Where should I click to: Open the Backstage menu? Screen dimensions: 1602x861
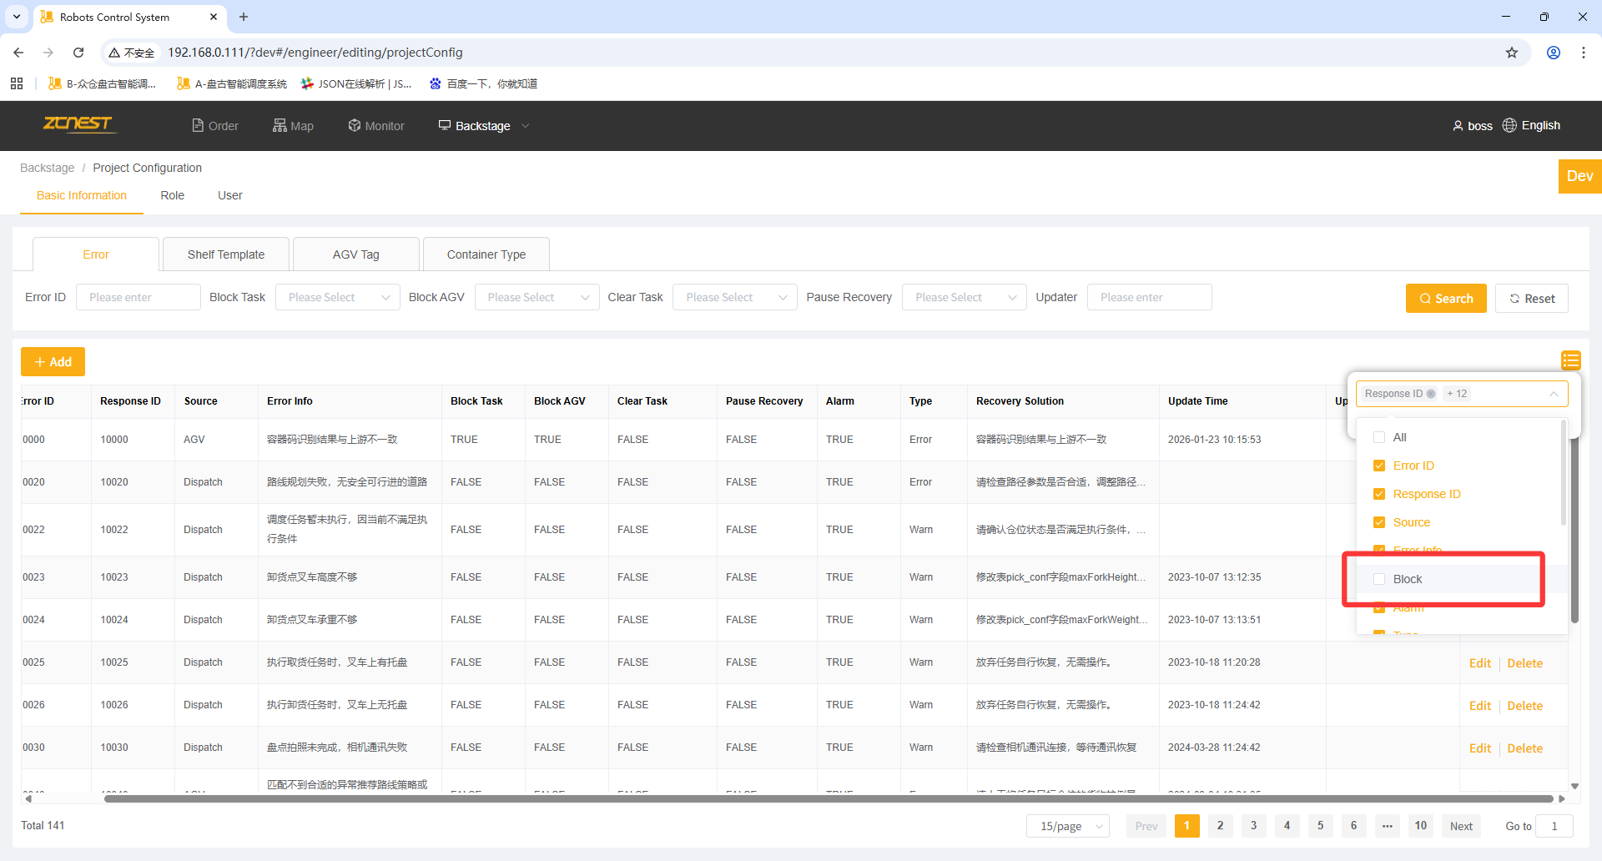[483, 126]
